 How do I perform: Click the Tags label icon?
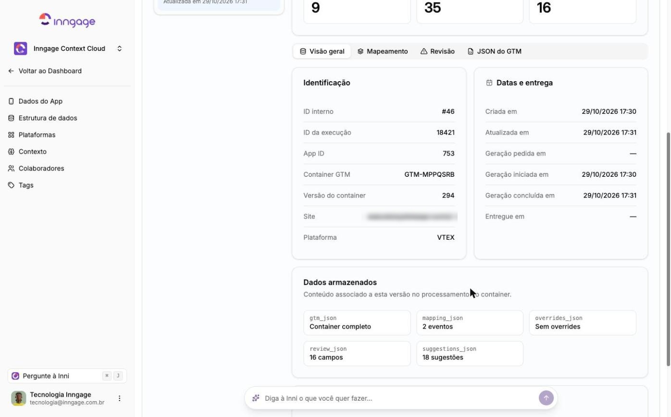(11, 185)
